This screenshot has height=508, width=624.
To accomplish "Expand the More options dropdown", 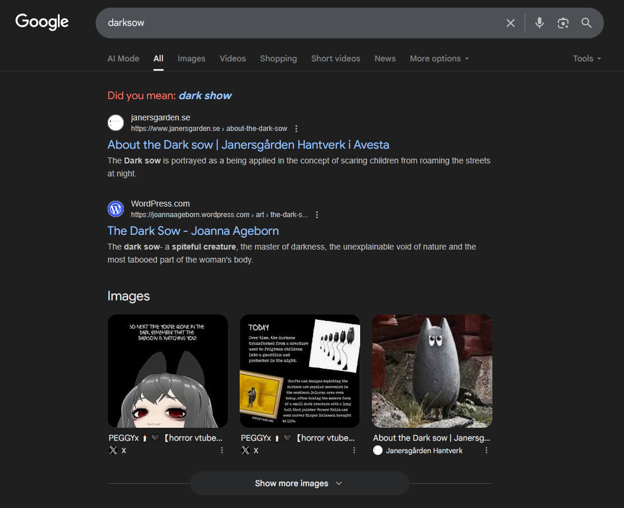I will [x=440, y=58].
